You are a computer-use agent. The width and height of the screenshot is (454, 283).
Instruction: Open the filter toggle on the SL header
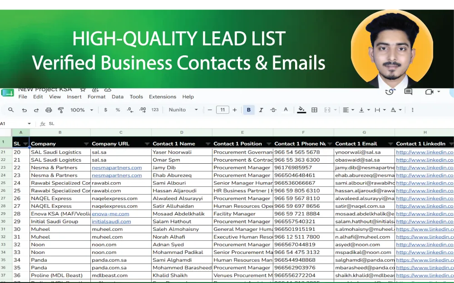[x=25, y=144]
